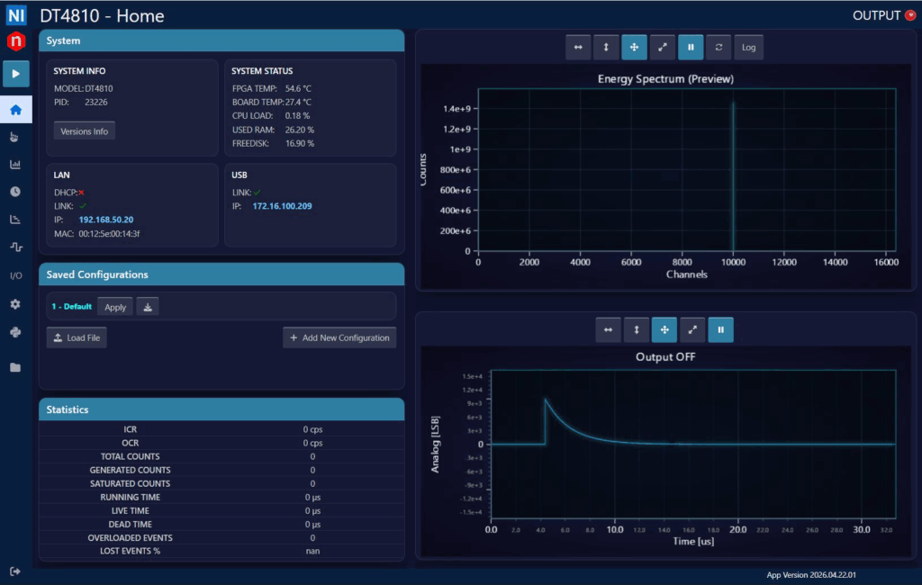922x585 pixels.
Task: Click the CPU LOAD value 0.18 %
Action: click(x=297, y=116)
